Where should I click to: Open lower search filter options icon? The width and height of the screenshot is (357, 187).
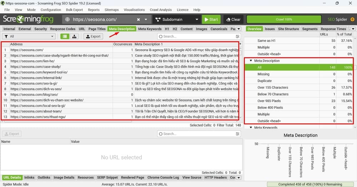(x=237, y=134)
